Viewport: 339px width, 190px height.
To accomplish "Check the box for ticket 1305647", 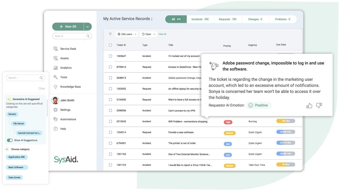I will (110, 56).
